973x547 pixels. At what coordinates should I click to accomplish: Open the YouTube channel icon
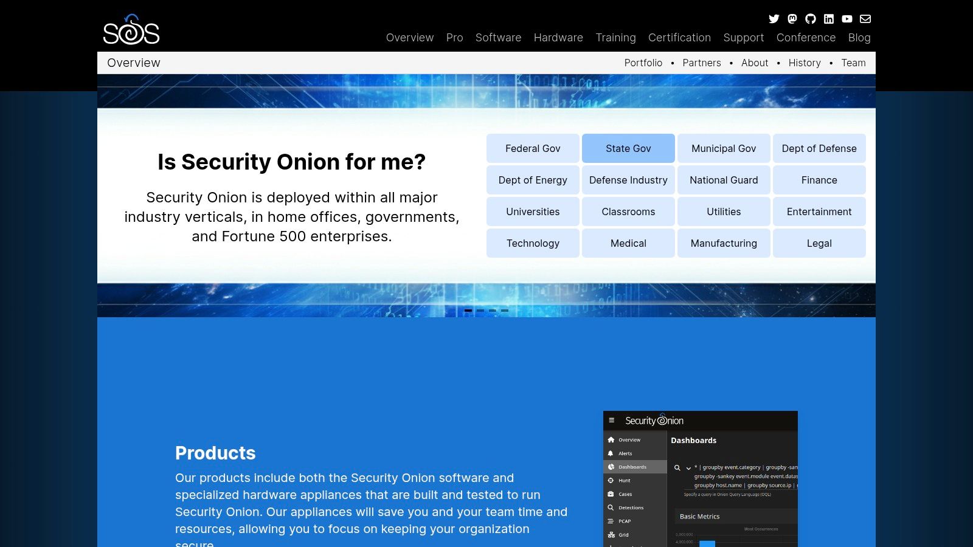click(x=847, y=19)
